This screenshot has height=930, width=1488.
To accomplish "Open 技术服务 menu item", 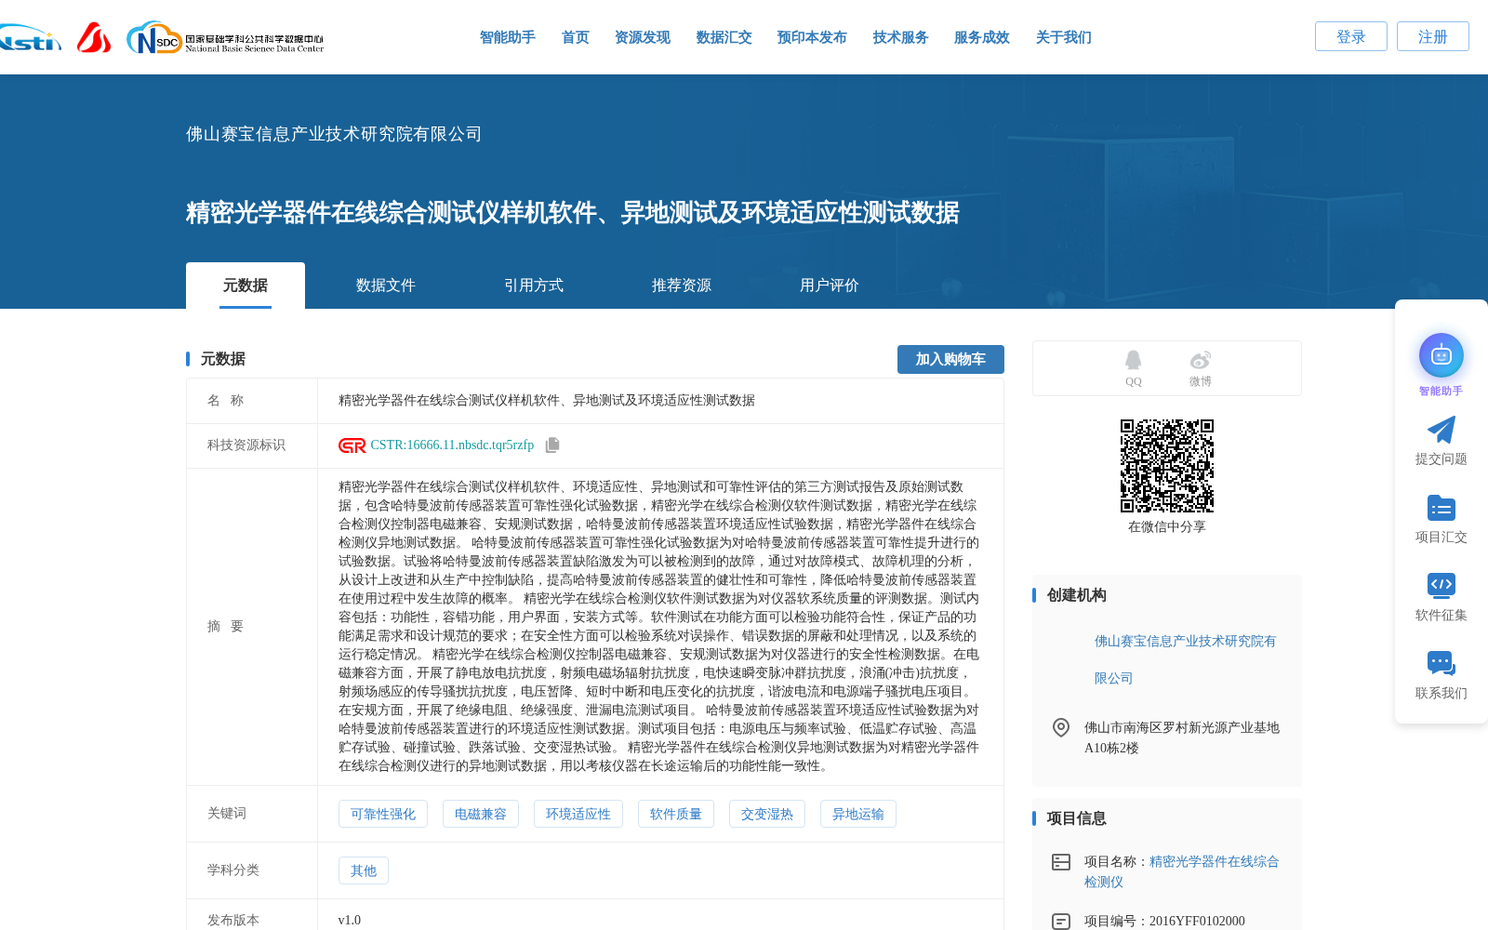I will coord(901,37).
